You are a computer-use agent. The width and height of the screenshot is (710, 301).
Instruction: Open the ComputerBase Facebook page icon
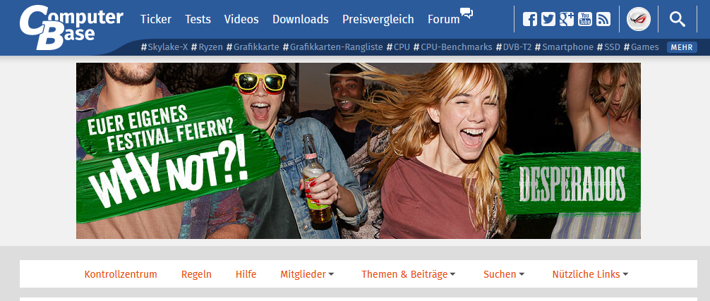530,19
